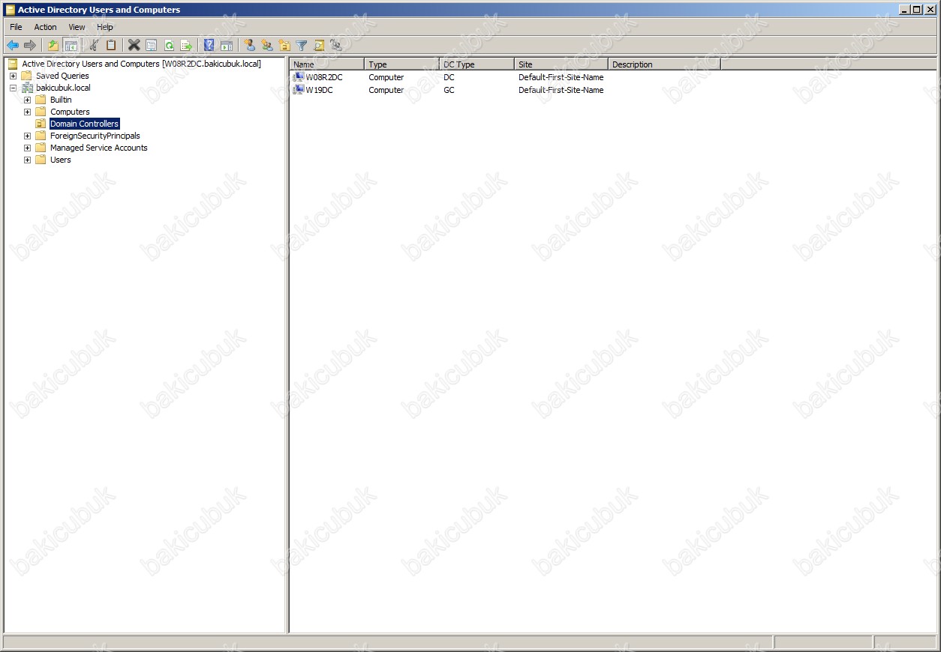Click the GC value in W19DC row
The width and height of the screenshot is (941, 652).
tap(449, 90)
